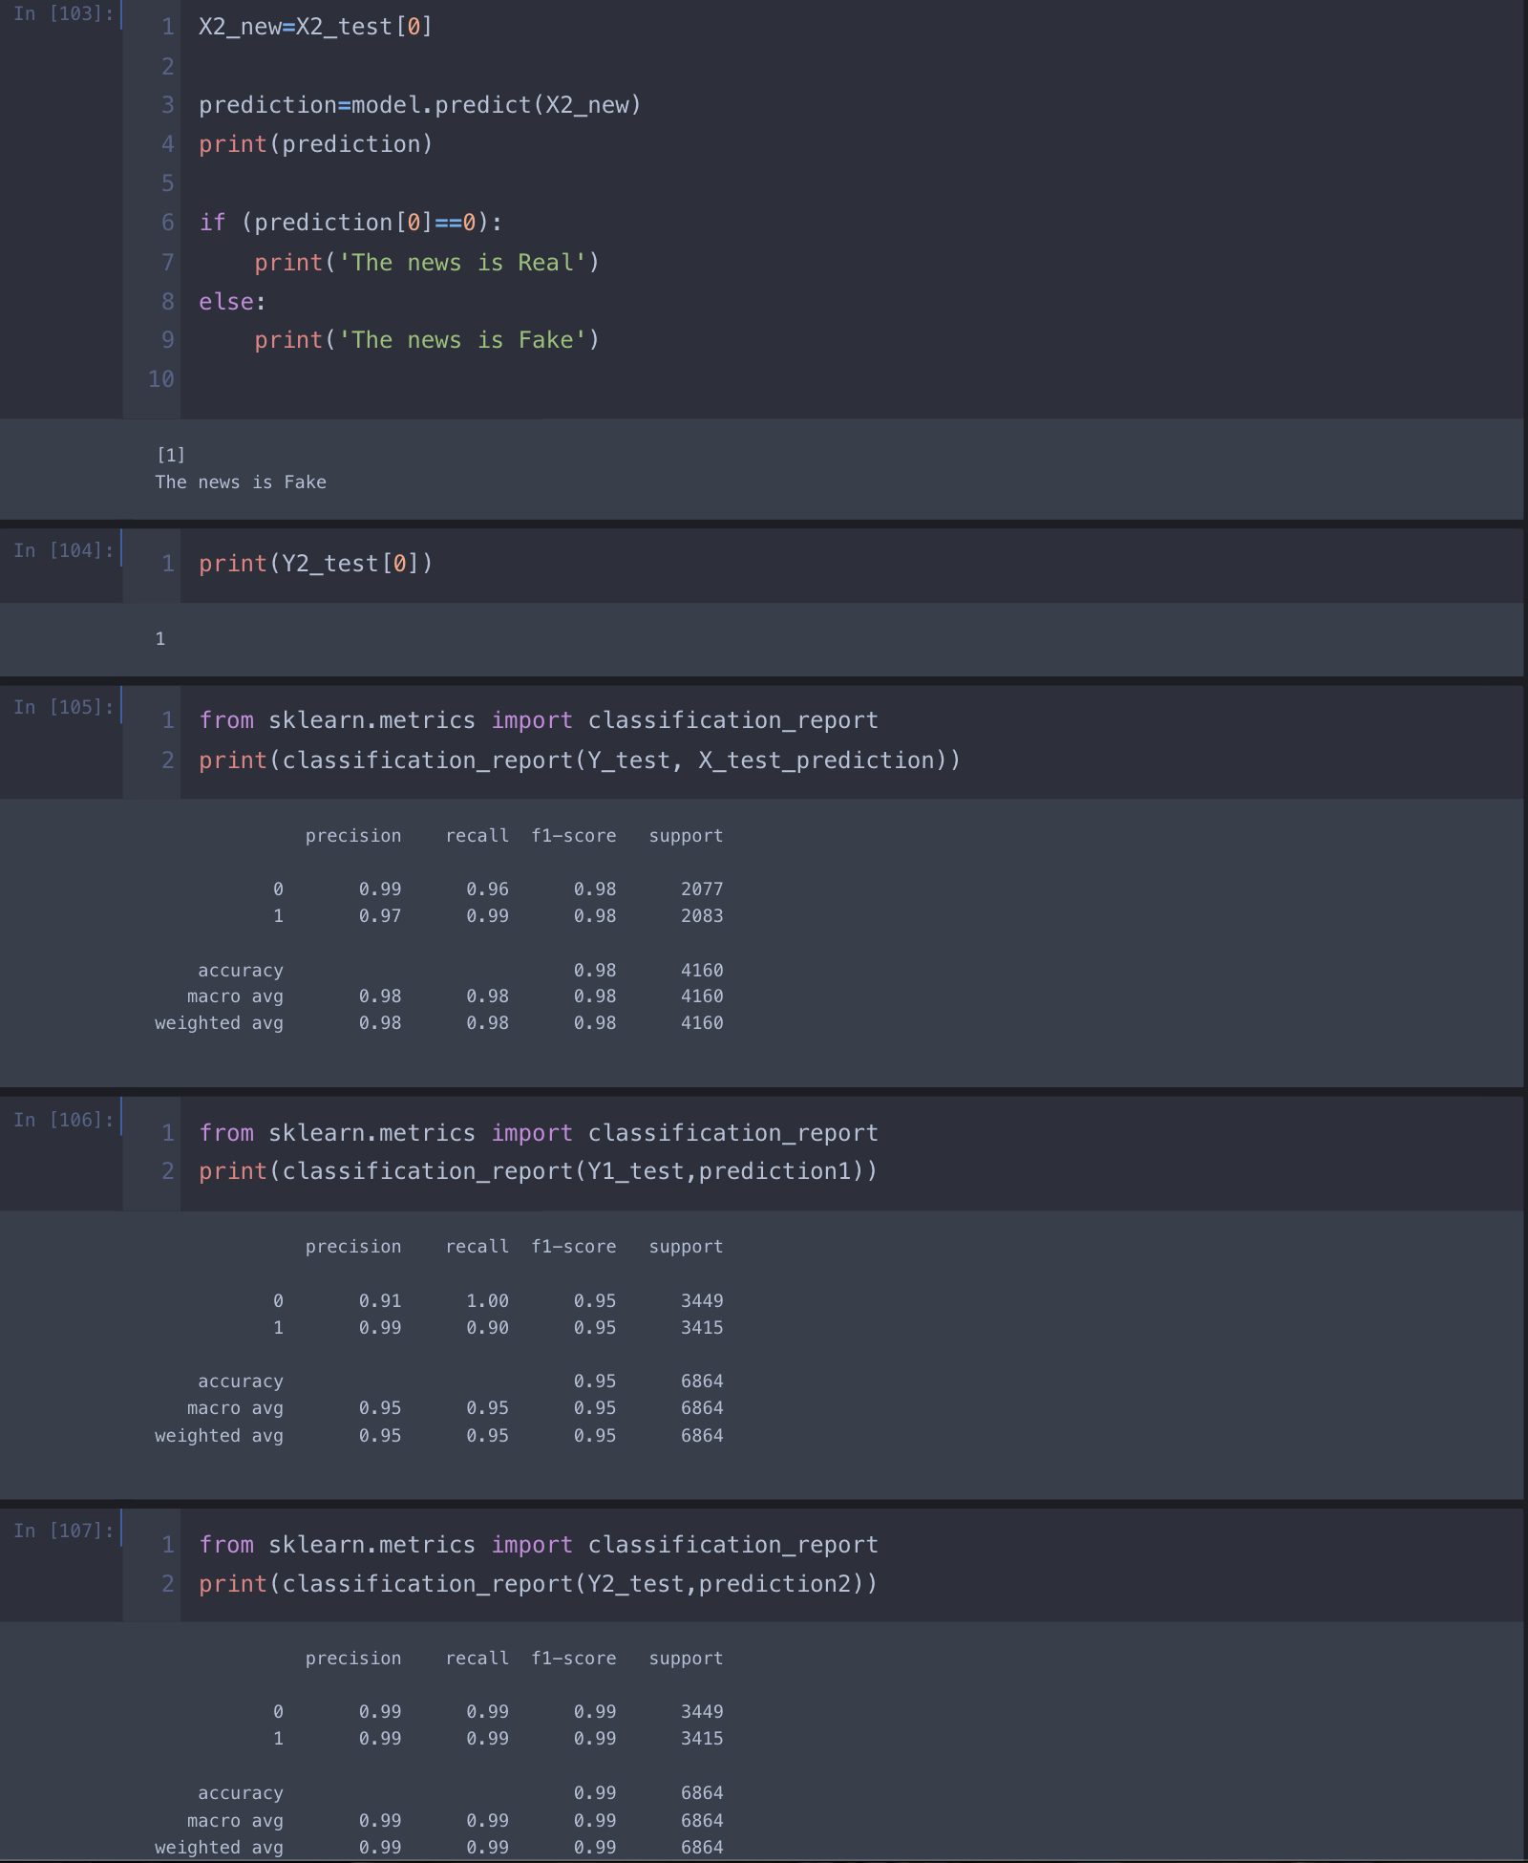Click f1-score header in cell 105 output
Viewport: 1528px width, 1863px height.
click(x=574, y=836)
